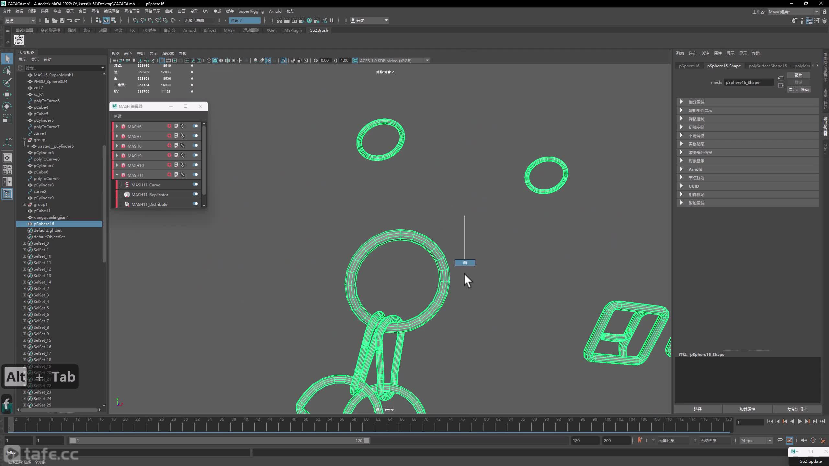Toggle viewport grid icon in panel toolbar
This screenshot has height=466, width=829.
point(162,61)
